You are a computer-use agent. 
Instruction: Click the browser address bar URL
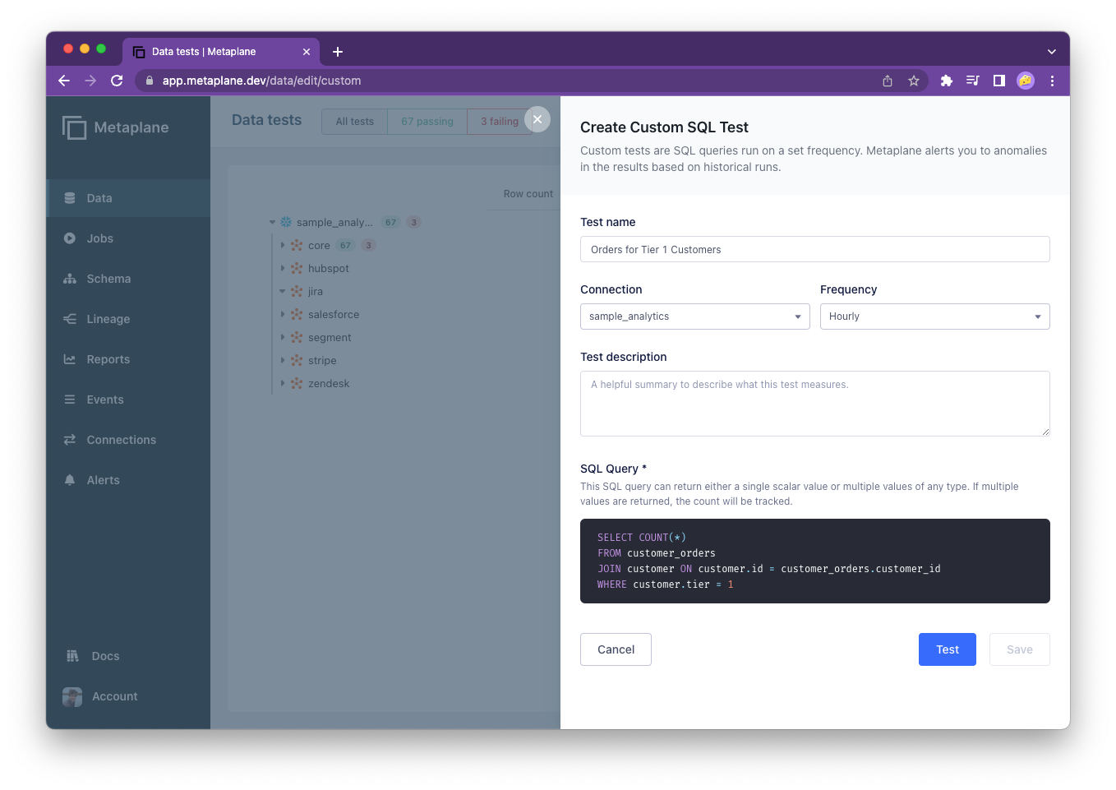(261, 81)
